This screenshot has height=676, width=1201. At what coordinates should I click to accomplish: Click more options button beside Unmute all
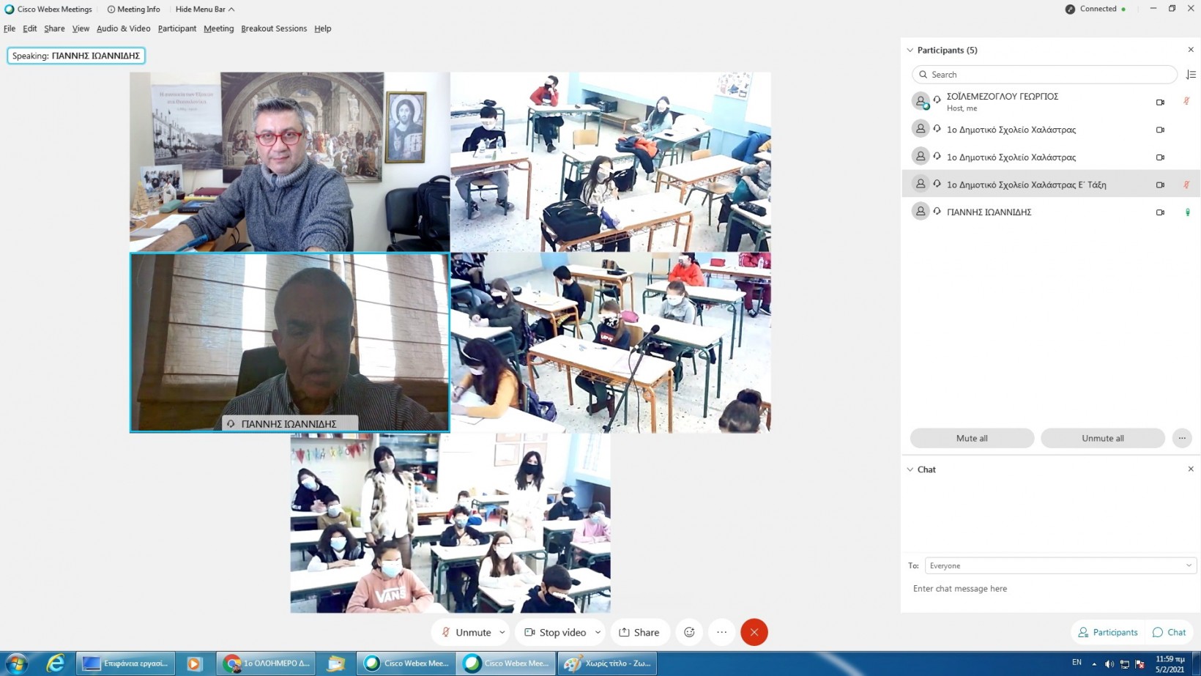pyautogui.click(x=1181, y=438)
